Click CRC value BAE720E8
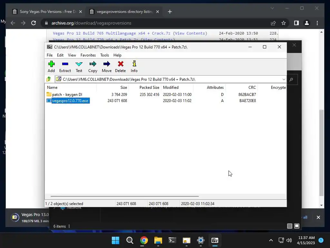 pyautogui.click(x=247, y=101)
